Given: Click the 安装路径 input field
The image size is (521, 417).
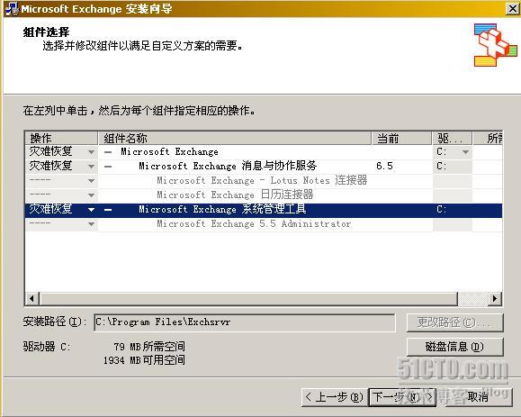Looking at the screenshot, I should 245,322.
